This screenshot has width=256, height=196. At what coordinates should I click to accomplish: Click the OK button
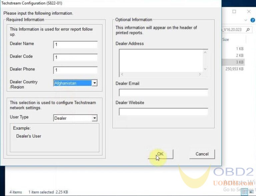click(x=161, y=154)
